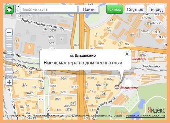Zoom out with the minus button
This screenshot has width=170, height=123.
(9, 32)
